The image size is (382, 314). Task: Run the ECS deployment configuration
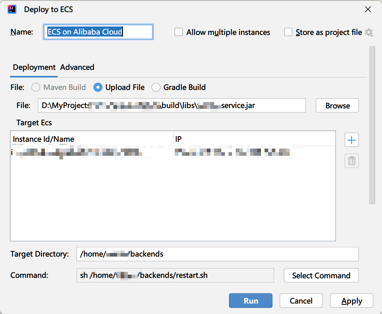pyautogui.click(x=251, y=301)
